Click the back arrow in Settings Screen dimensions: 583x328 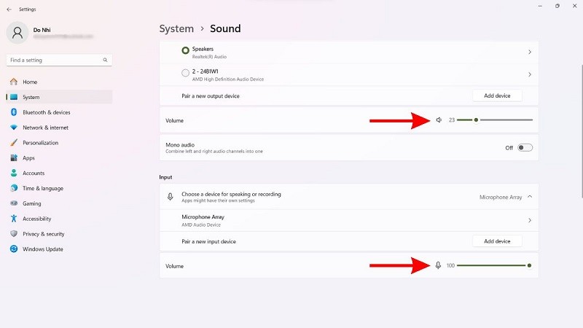9,9
